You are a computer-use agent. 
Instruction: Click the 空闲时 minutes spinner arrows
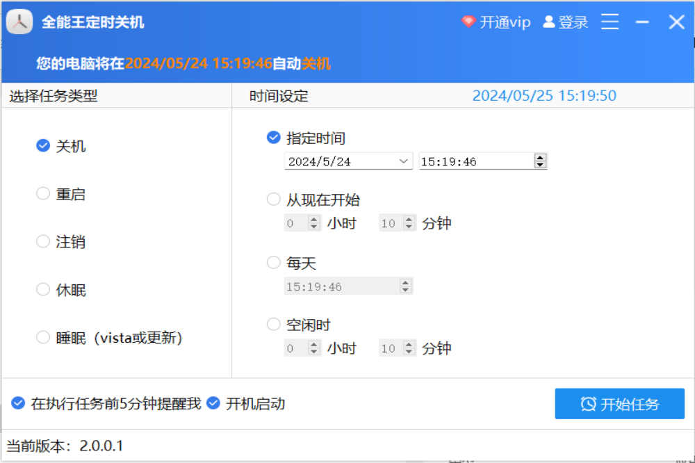point(409,348)
